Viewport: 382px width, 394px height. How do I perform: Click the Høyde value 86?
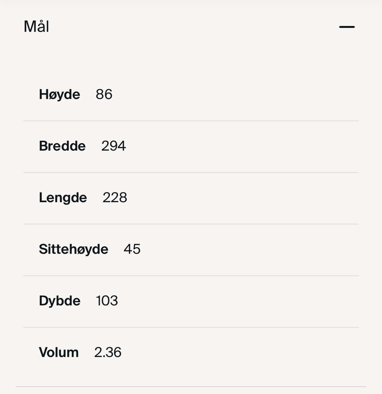point(104,95)
